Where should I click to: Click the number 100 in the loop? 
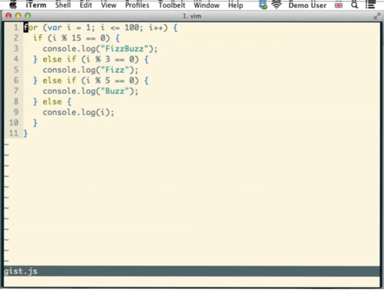132,28
